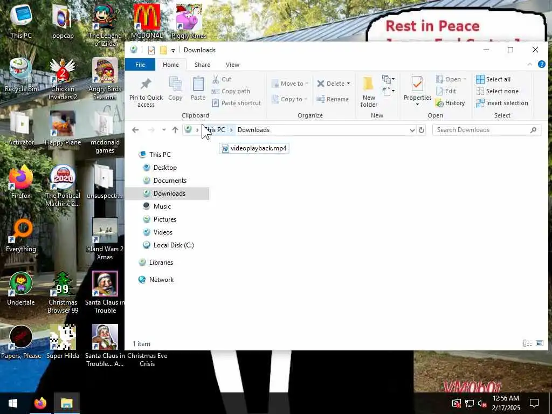The image size is (552, 414).
Task: Switch to details view layout icon
Action: click(x=527, y=343)
